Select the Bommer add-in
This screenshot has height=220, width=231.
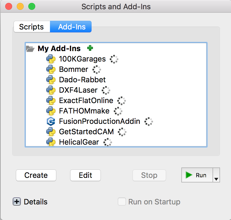tap(74, 69)
